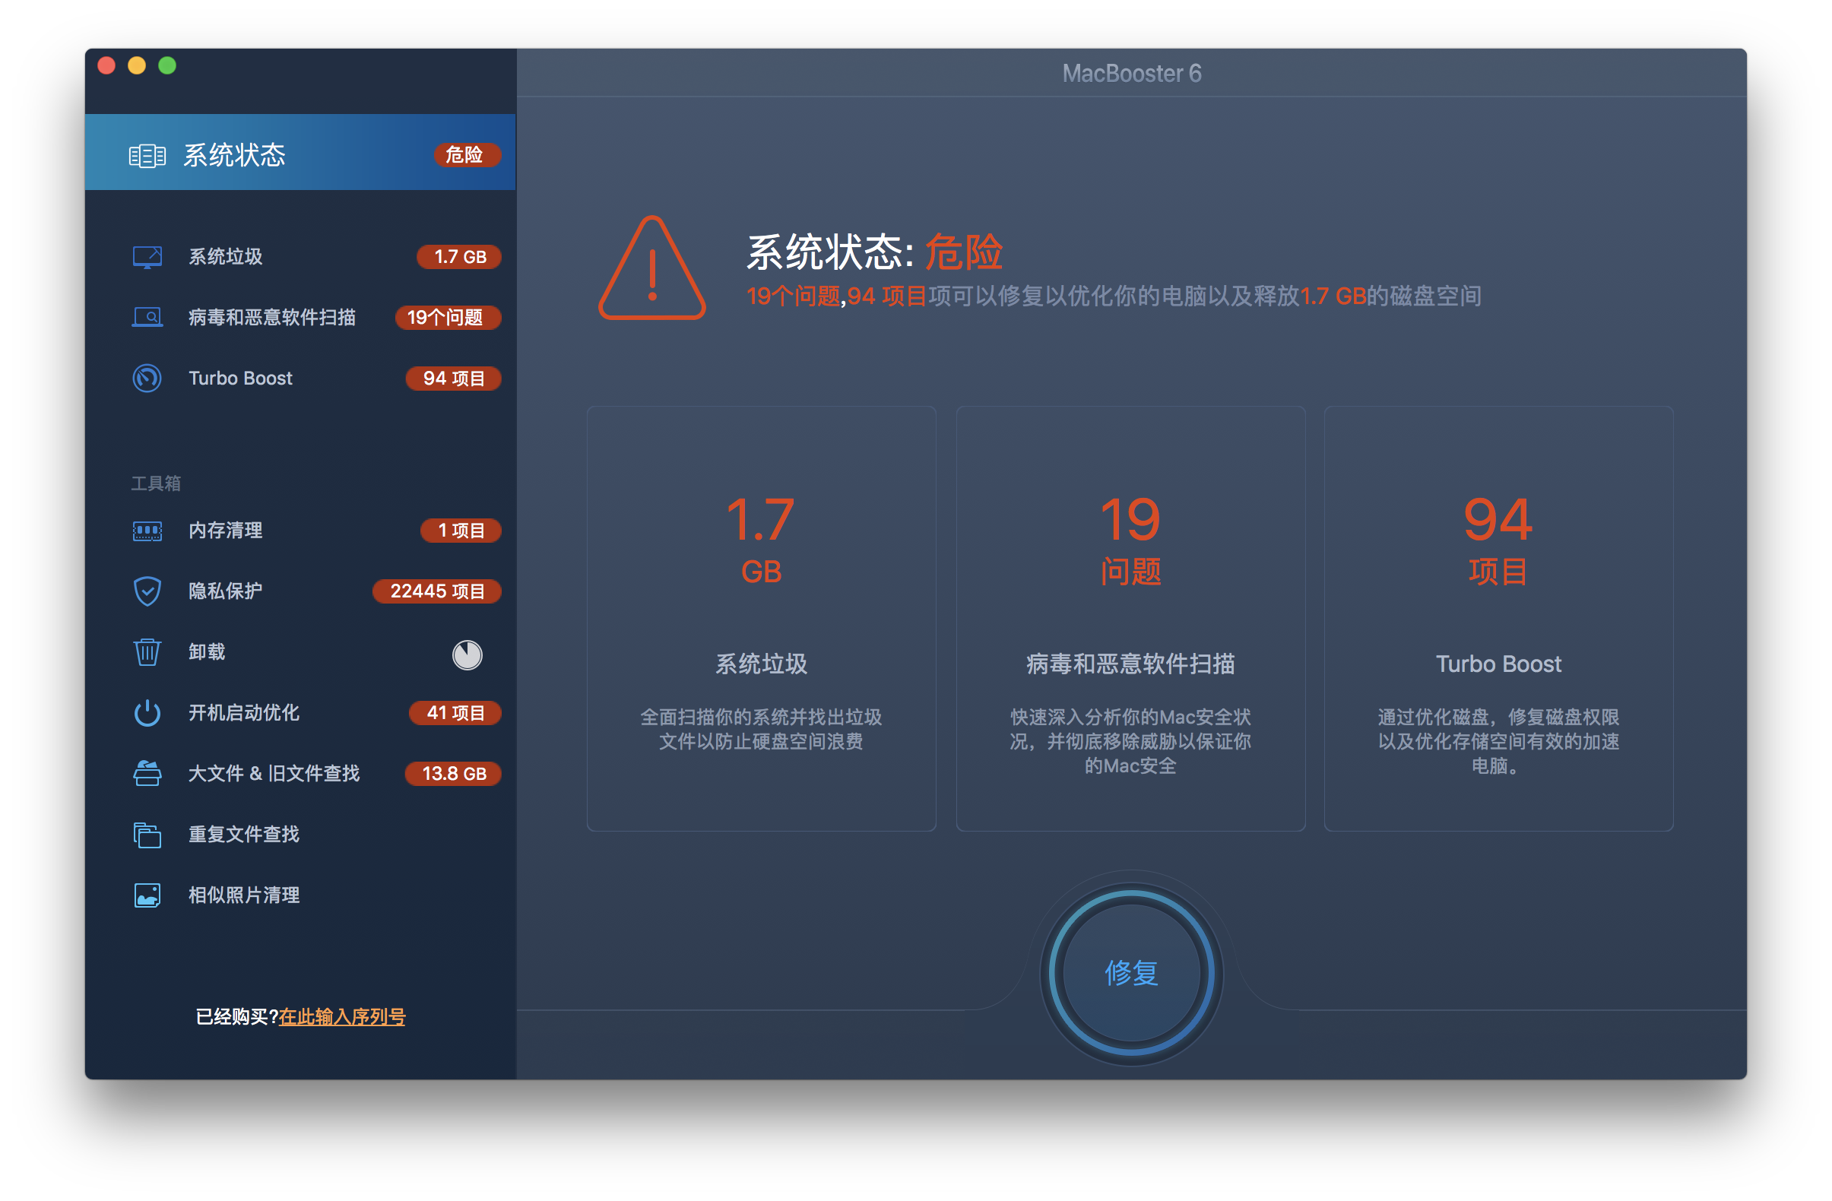Viewport: 1832px width, 1201px height.
Task: Open 重复文件查找 in the sidebar
Action: [300, 835]
